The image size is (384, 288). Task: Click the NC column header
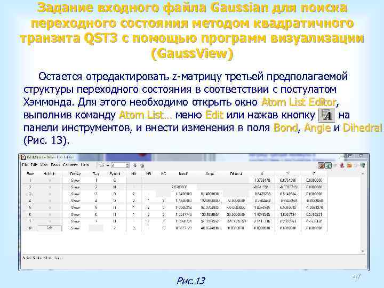pos(163,174)
